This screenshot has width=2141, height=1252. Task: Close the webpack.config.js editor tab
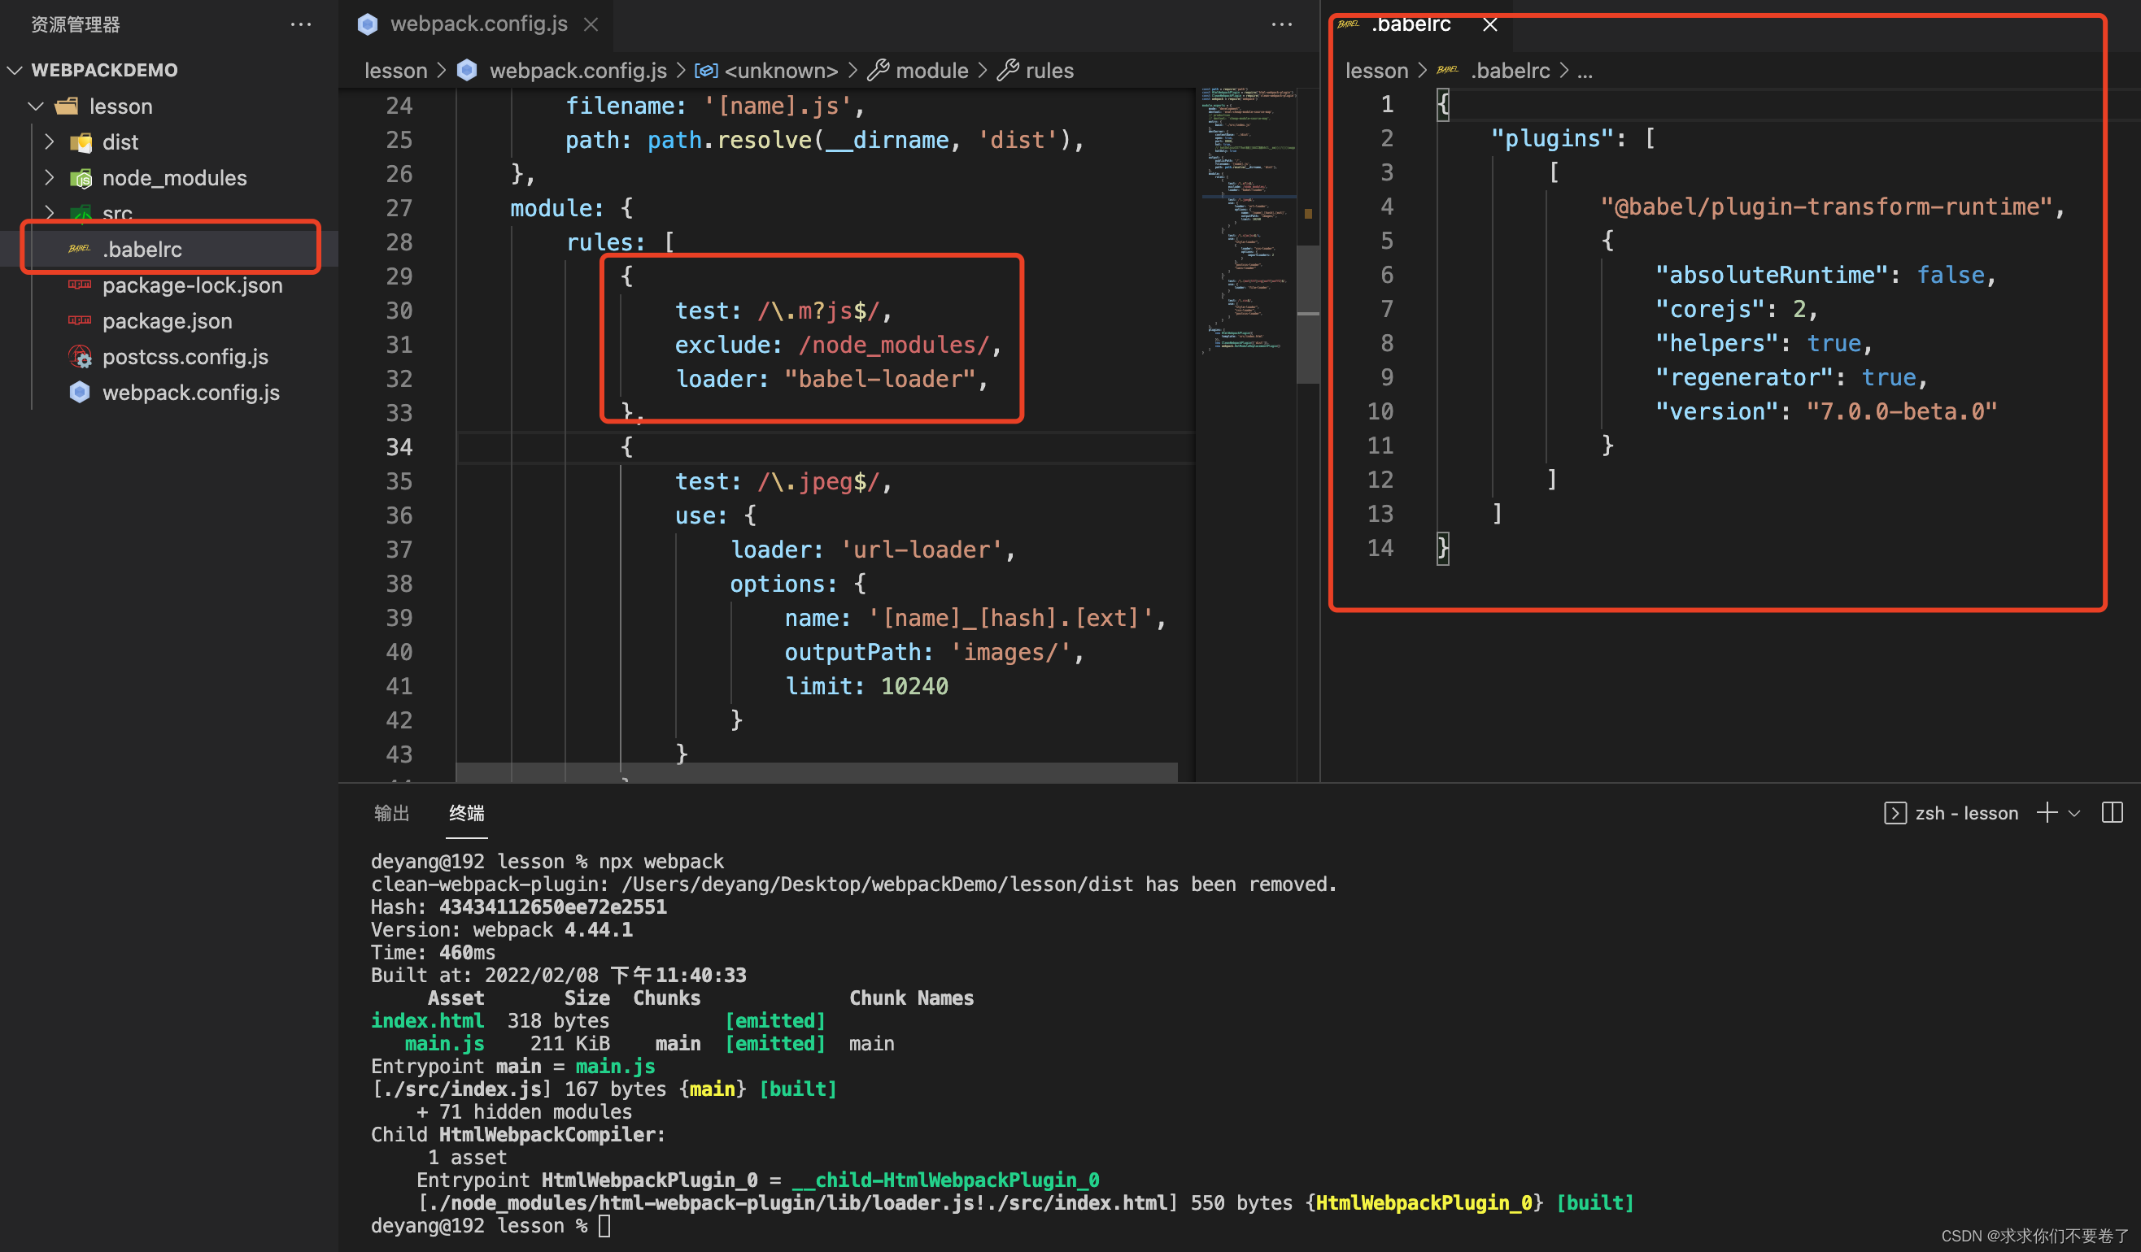pos(591,24)
